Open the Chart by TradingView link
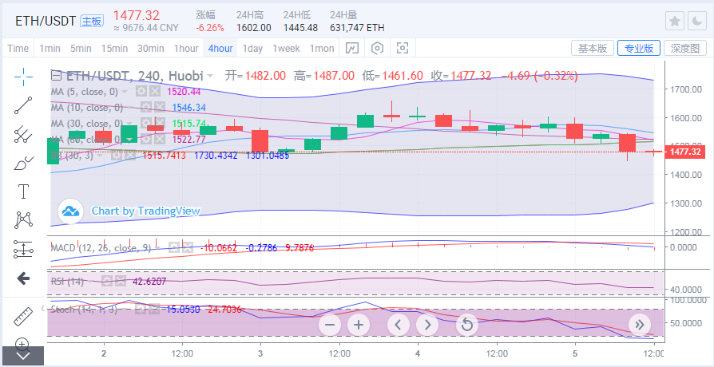This screenshot has width=714, height=367. [145, 211]
